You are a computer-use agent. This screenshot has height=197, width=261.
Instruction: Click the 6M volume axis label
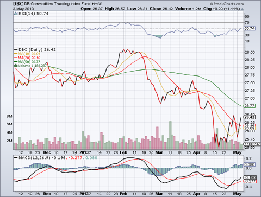coord(9,124)
